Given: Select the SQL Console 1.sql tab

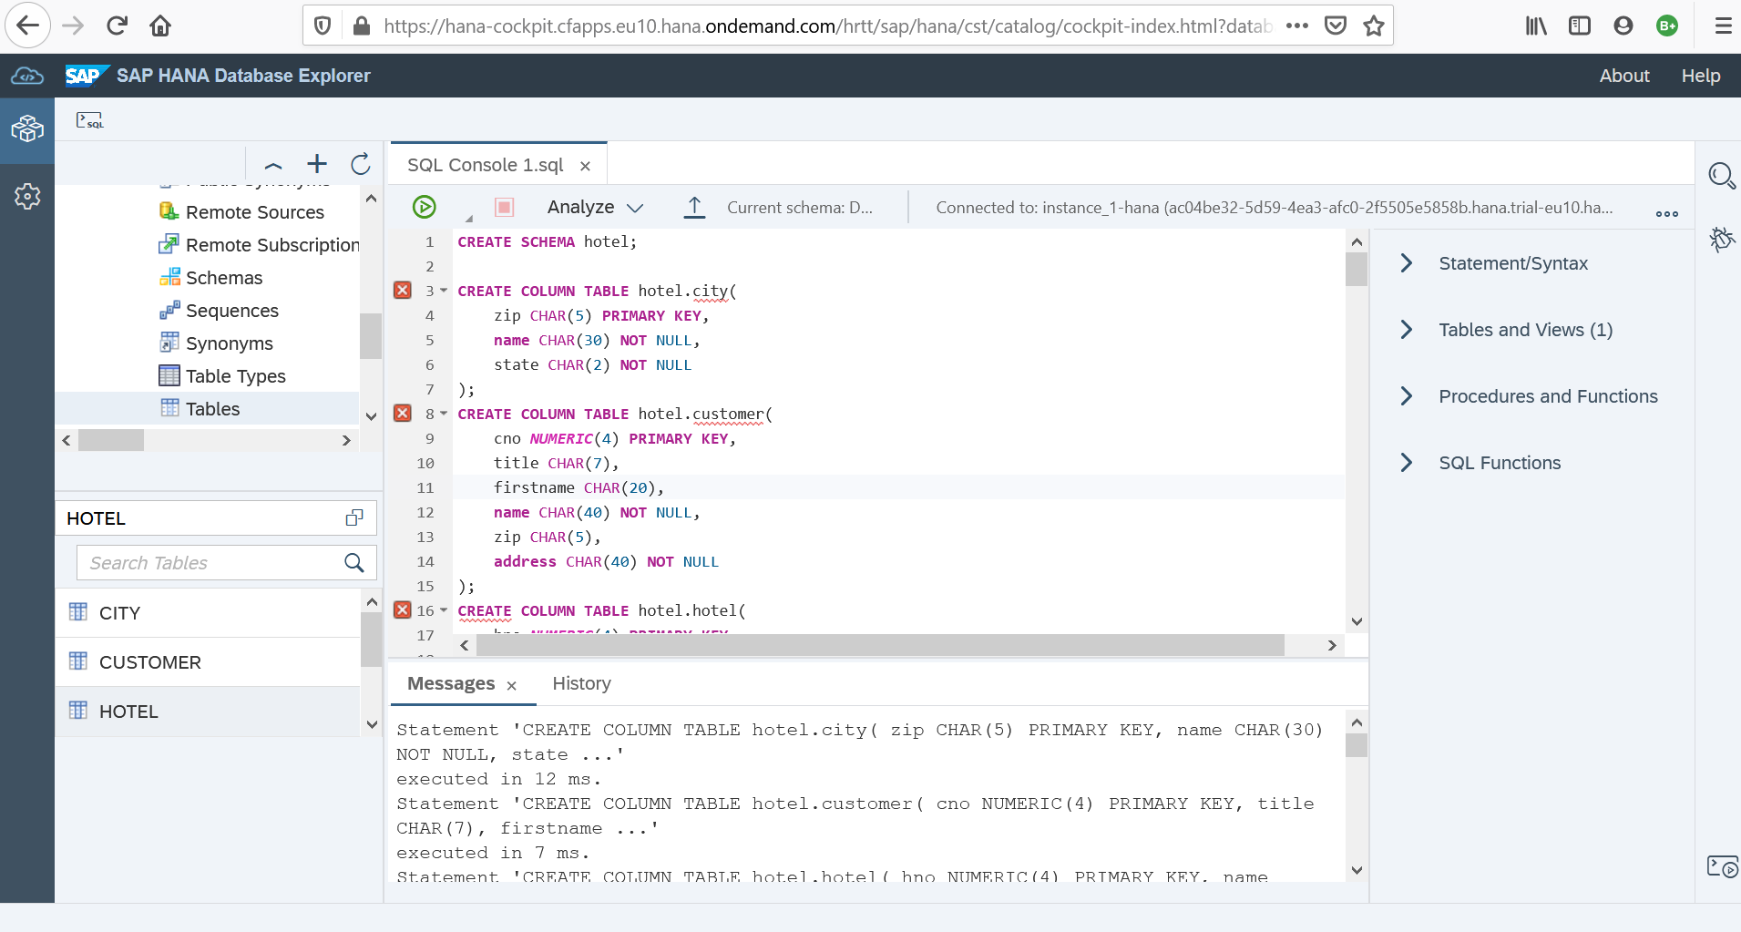Looking at the screenshot, I should 485,165.
